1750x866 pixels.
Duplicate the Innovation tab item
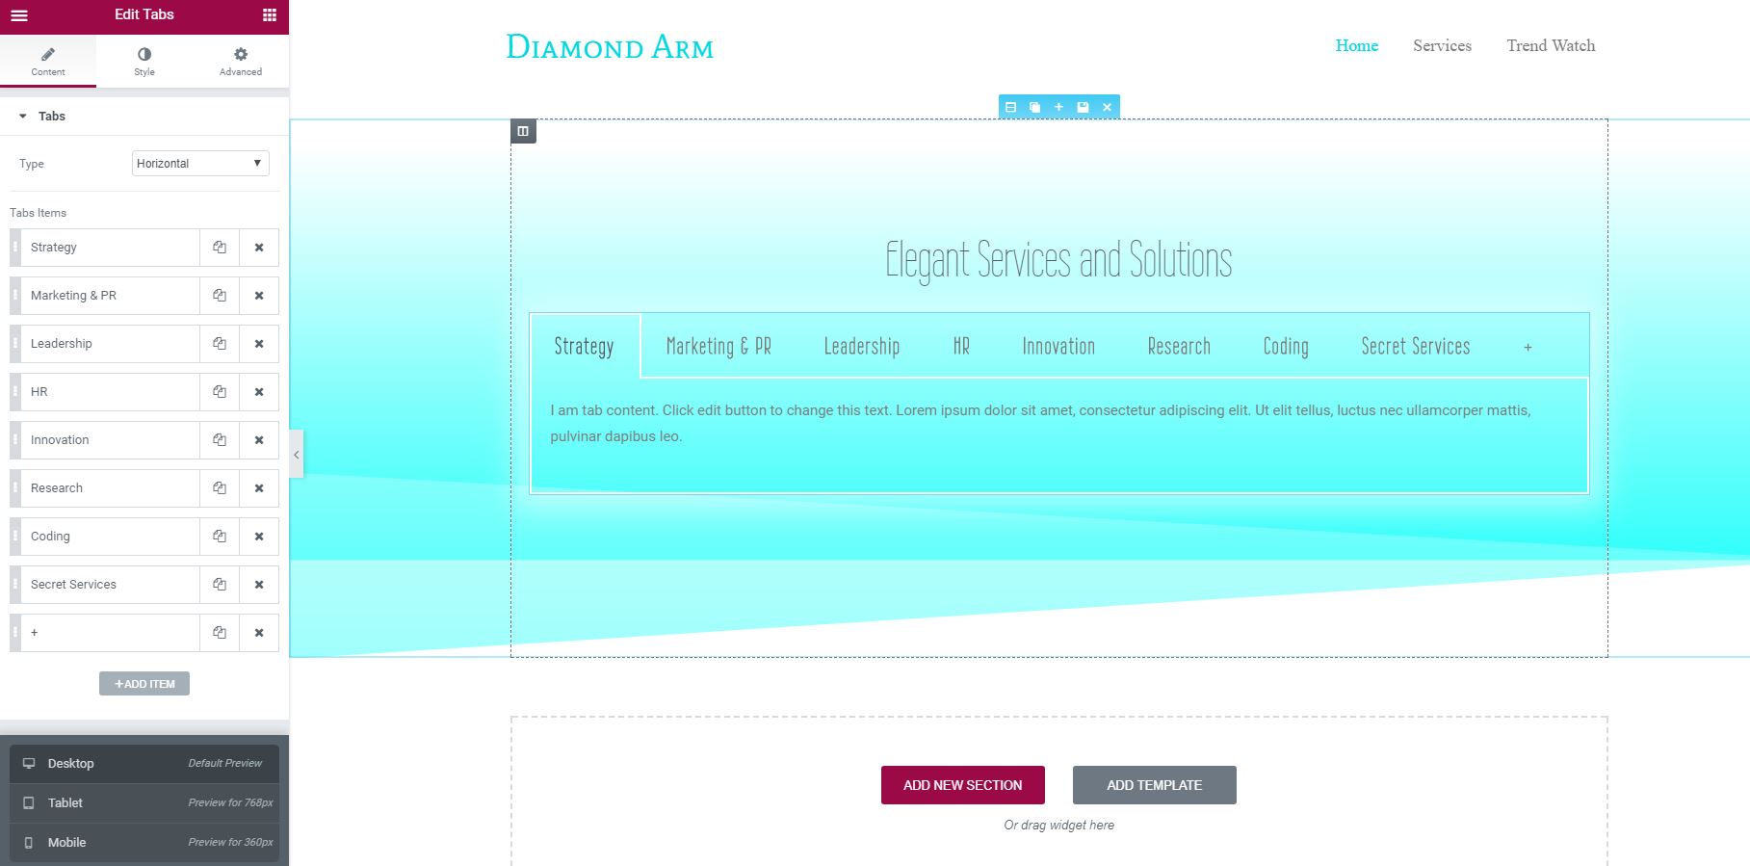click(x=220, y=440)
